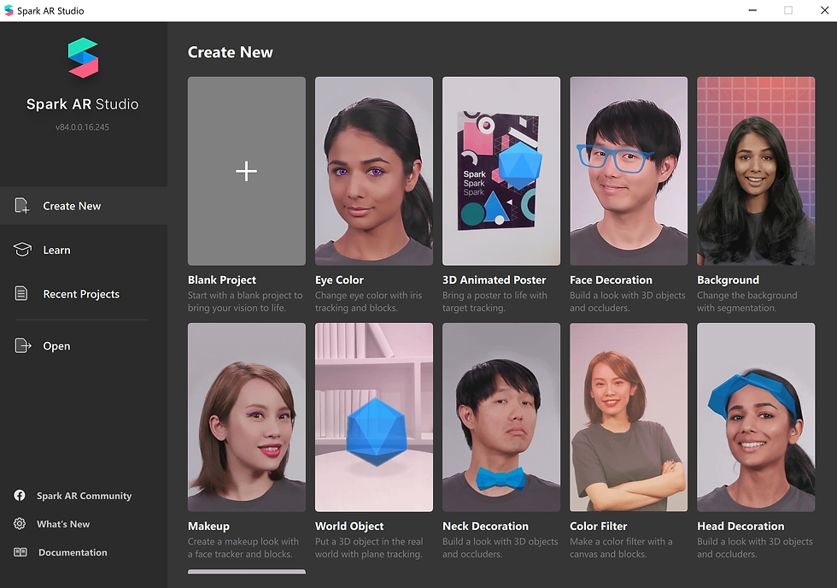Viewport: 837px width, 588px height.
Task: Click the "3D Animated Poster" title text
Action: tap(494, 279)
